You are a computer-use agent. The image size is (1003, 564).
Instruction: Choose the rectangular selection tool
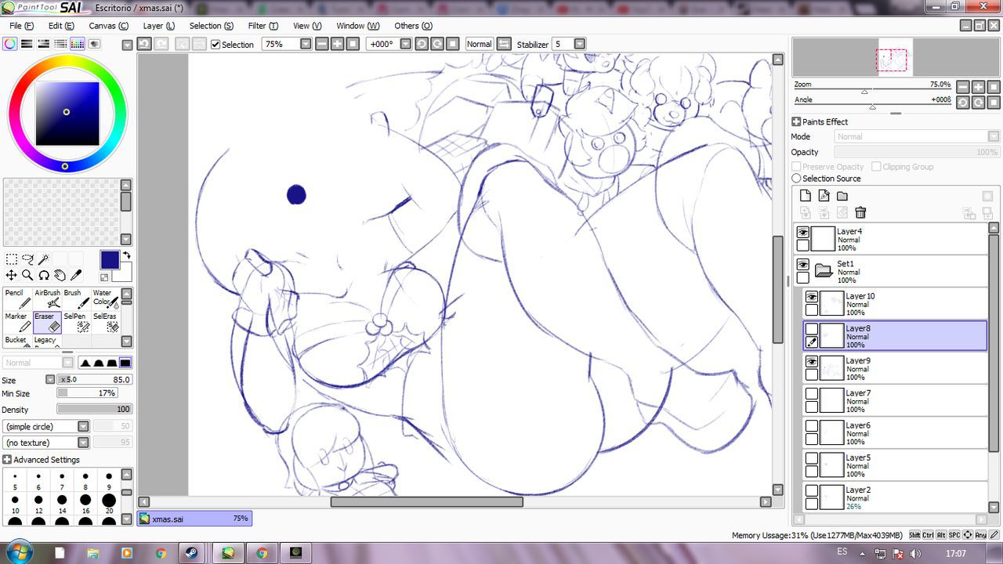11,259
